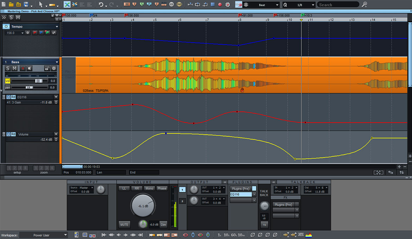Click the MUTE button in the Volume section

[x=124, y=225]
